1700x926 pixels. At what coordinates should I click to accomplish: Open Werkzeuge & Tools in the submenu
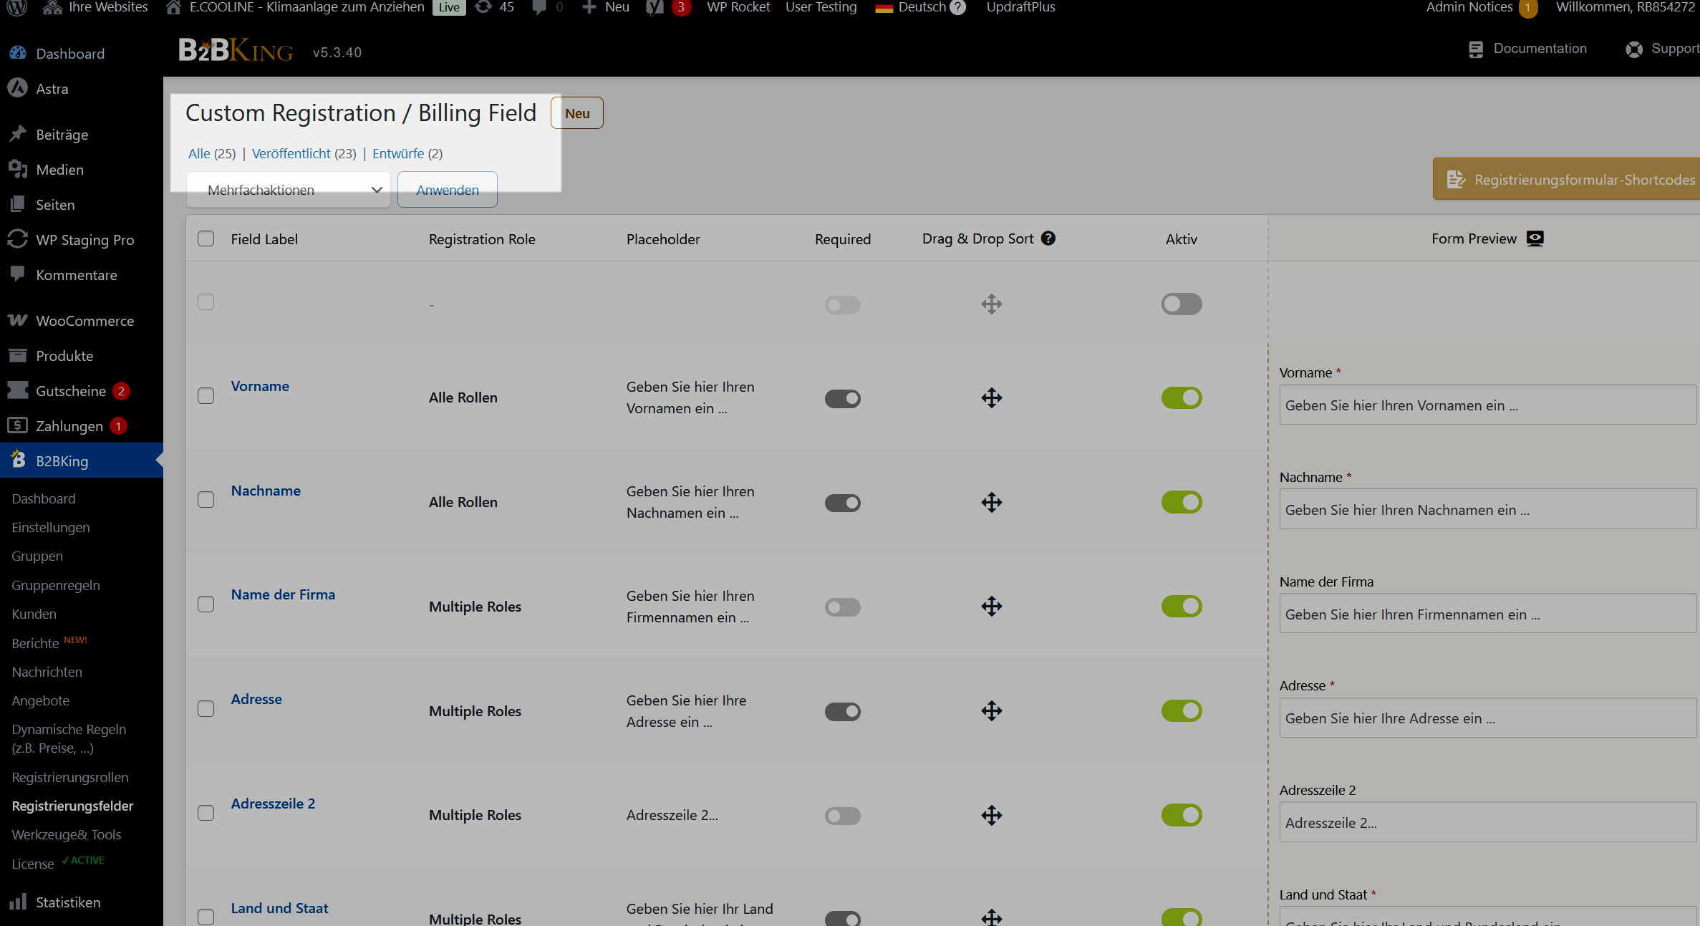point(67,834)
